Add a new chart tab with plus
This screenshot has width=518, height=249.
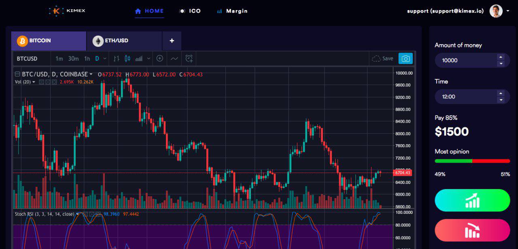click(172, 41)
